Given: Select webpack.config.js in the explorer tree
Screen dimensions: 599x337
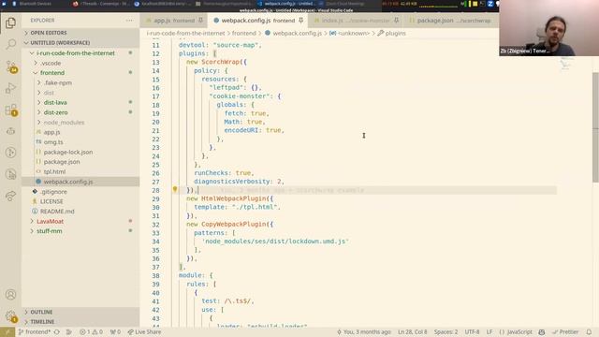Looking at the screenshot, I should click(80, 182).
